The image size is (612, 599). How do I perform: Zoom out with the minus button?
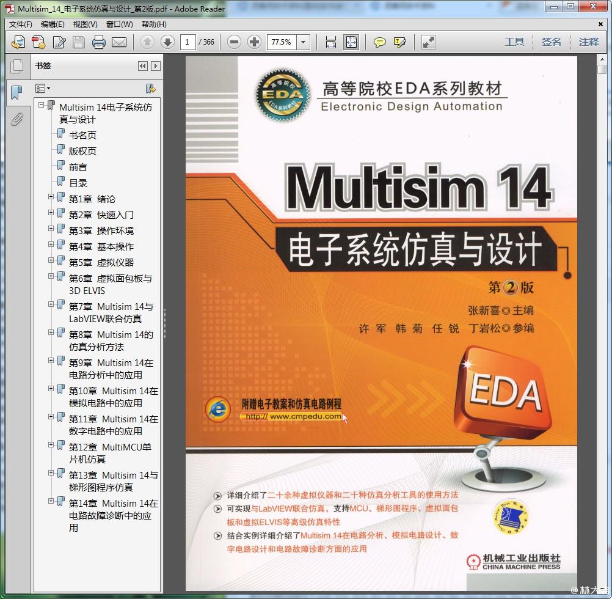pos(234,42)
